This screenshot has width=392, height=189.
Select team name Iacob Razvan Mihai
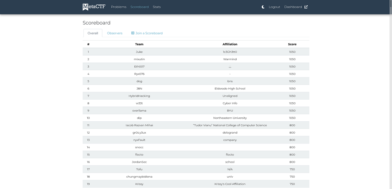[x=139, y=125]
